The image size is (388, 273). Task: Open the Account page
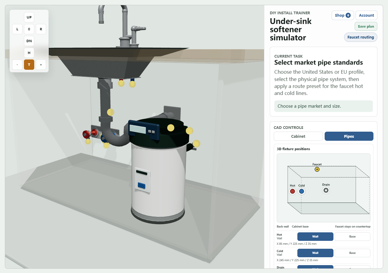[366, 15]
